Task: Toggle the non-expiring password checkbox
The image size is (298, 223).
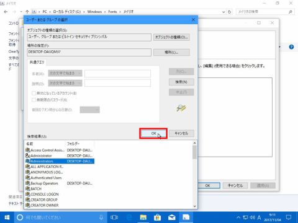Action: pos(34,100)
